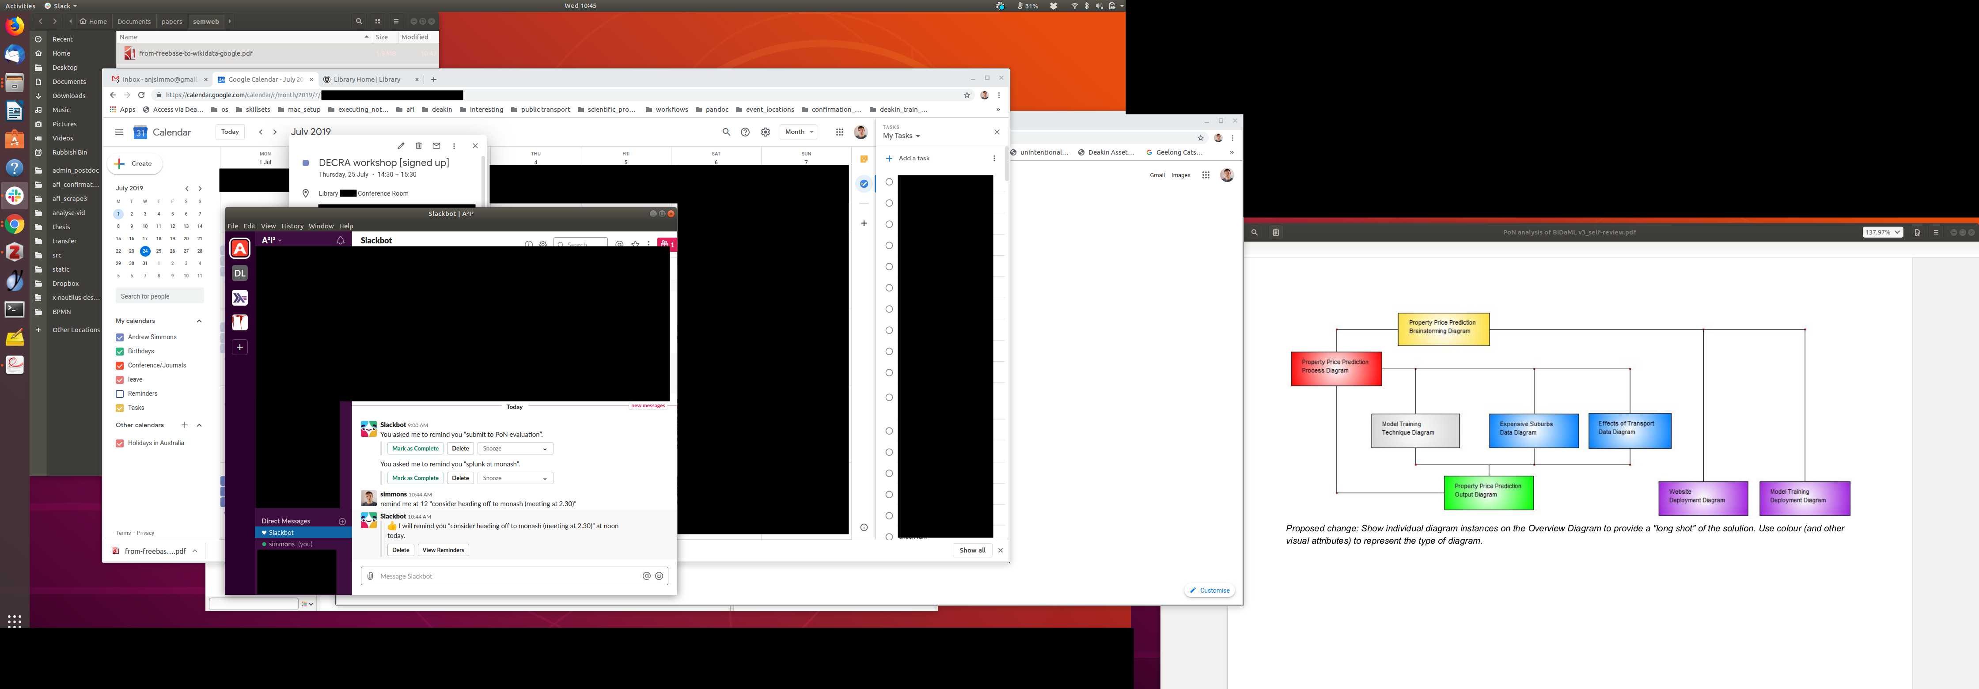Open the Month view dropdown
Image resolution: width=1979 pixels, height=689 pixels.
coord(799,132)
